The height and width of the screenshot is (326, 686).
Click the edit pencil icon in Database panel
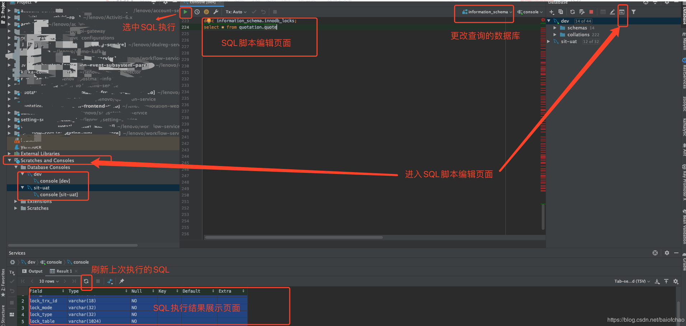click(612, 12)
